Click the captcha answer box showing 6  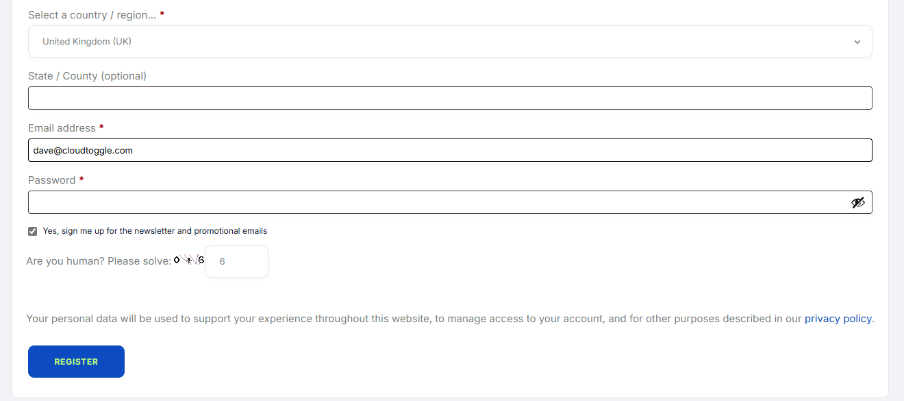[x=236, y=261]
